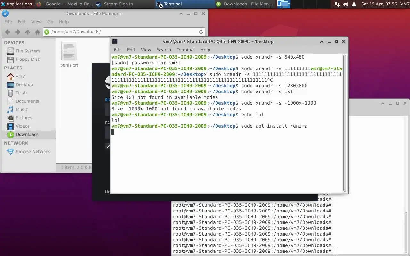Toggle the checkbox in Steam window
Image resolution: width=410 pixels, height=256 pixels.
108,146
